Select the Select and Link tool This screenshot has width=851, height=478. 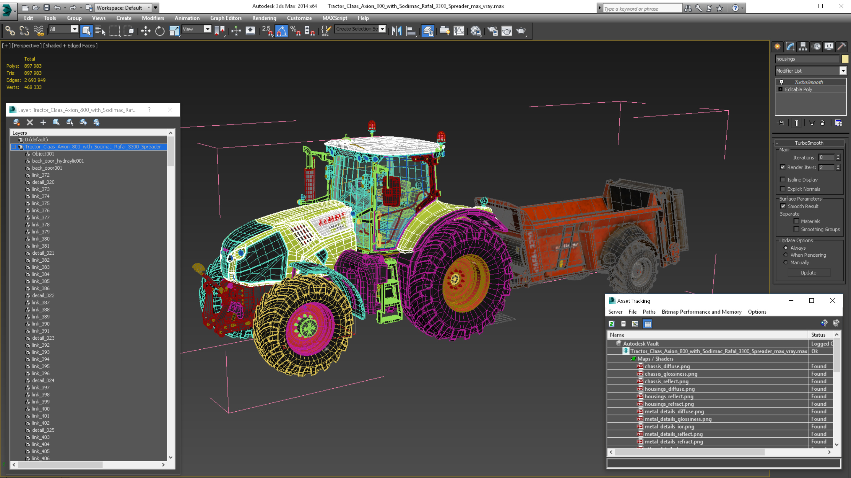pyautogui.click(x=10, y=31)
